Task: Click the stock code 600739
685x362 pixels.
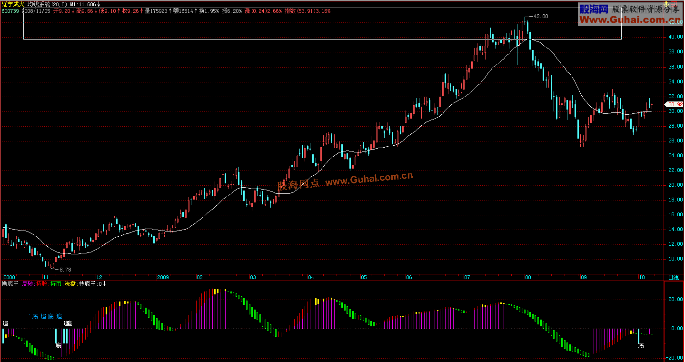Action: [10, 10]
